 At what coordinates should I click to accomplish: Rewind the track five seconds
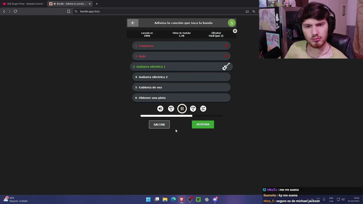pyautogui.click(x=171, y=109)
